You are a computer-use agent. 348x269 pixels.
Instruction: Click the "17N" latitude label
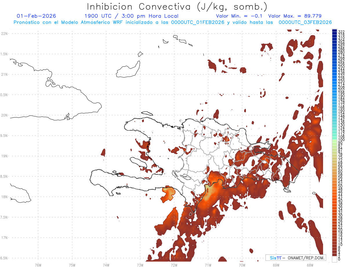coord(4,237)
